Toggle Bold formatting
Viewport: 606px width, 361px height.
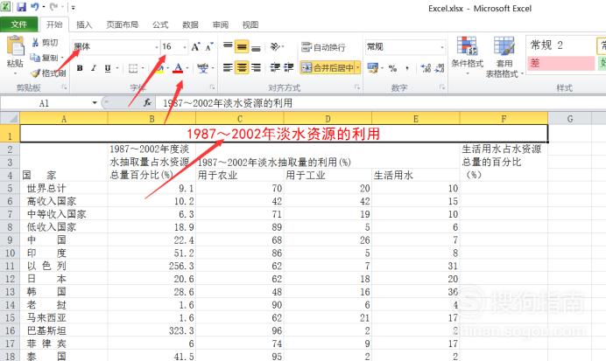click(x=80, y=68)
